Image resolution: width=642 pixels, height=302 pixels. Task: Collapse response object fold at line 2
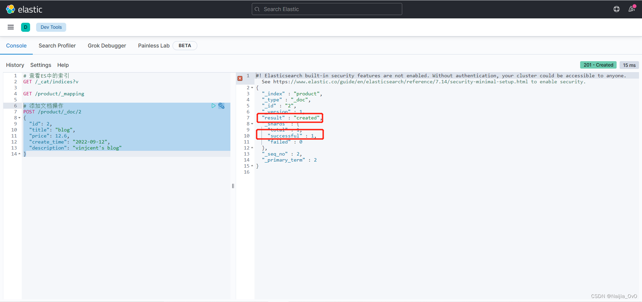point(252,88)
